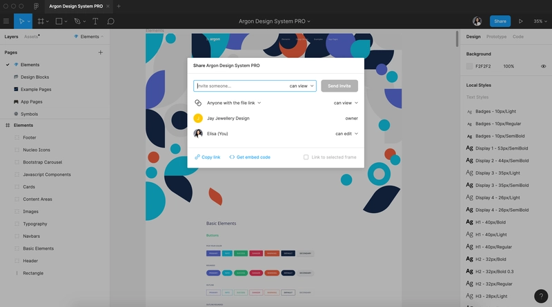Select the Content Areas layer

(37, 199)
